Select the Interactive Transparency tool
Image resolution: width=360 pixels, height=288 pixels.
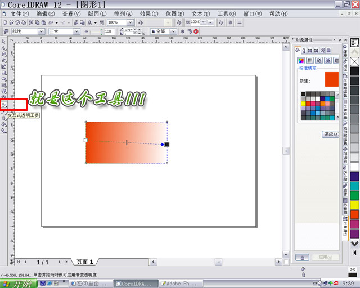click(4, 105)
